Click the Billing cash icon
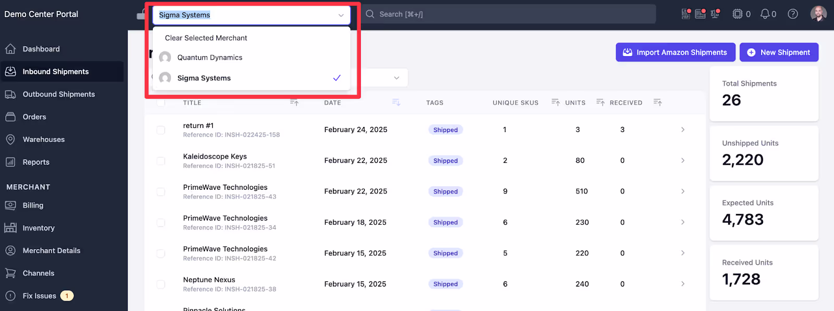Viewport: 834px width, 311px height. coord(10,205)
